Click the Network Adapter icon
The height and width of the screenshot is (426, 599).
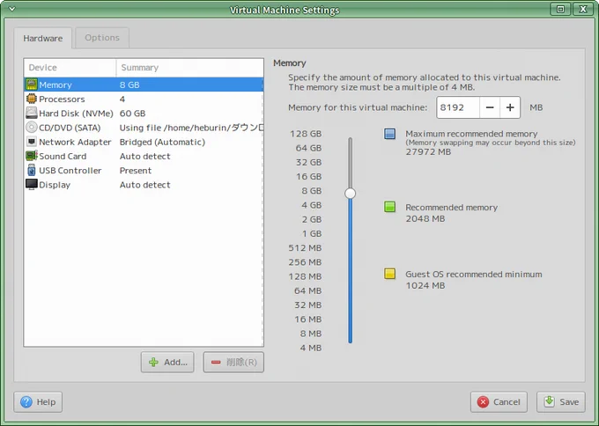pos(32,142)
